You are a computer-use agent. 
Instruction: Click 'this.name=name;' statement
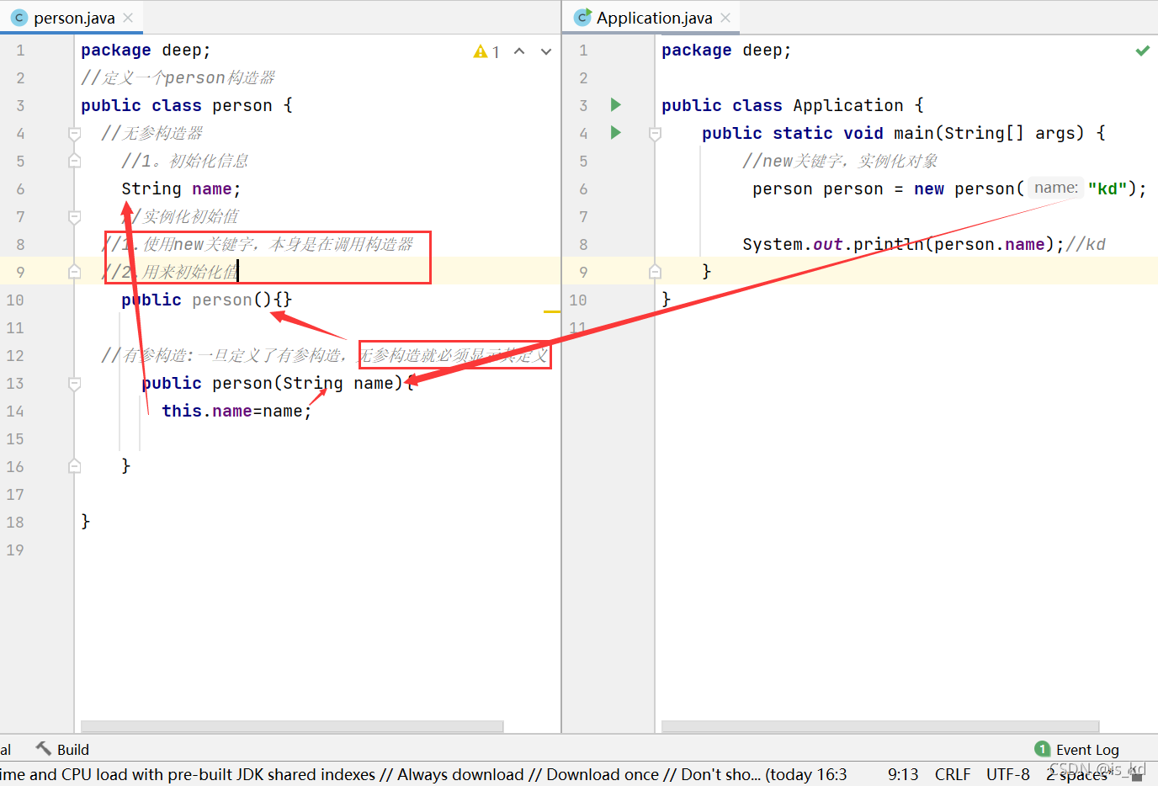point(236,411)
